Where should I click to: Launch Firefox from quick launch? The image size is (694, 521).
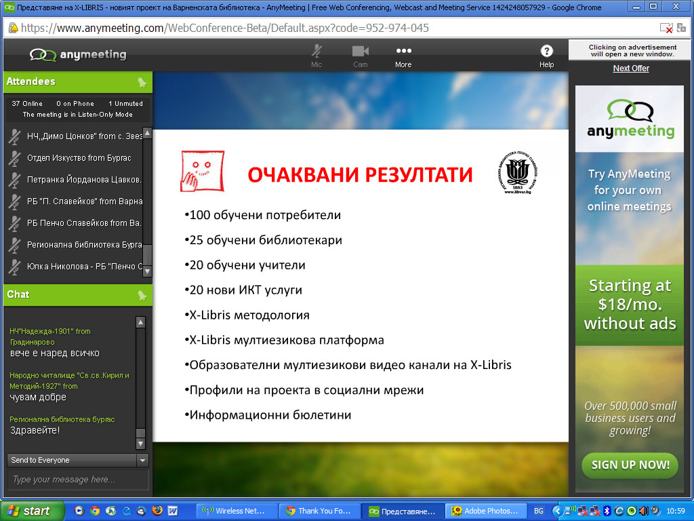tap(157, 511)
